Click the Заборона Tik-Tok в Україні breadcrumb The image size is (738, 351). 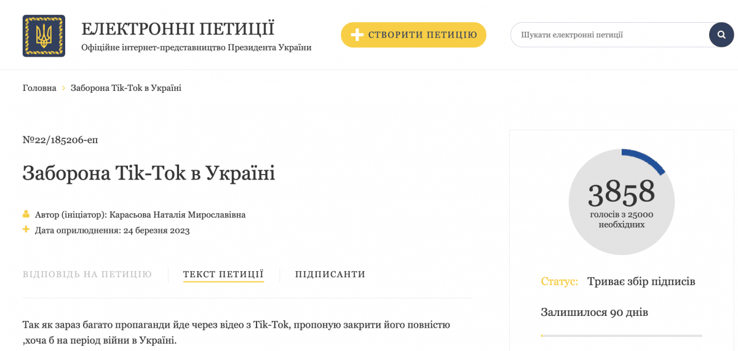click(126, 88)
